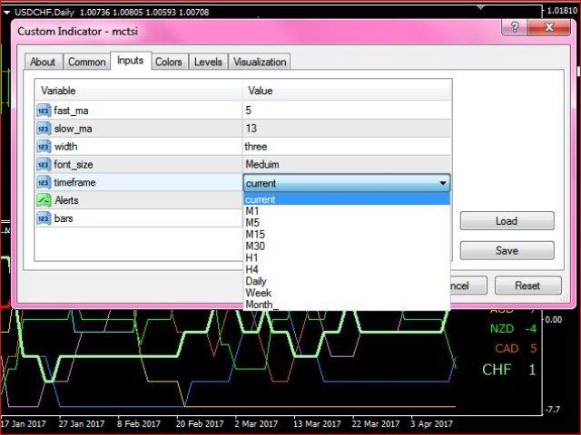This screenshot has height=435, width=581.
Task: Click the width variable type icon
Action: pyautogui.click(x=44, y=146)
